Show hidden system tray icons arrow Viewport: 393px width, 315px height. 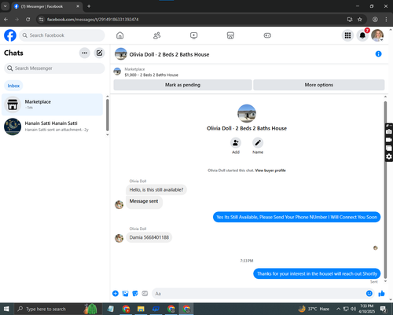click(x=338, y=309)
